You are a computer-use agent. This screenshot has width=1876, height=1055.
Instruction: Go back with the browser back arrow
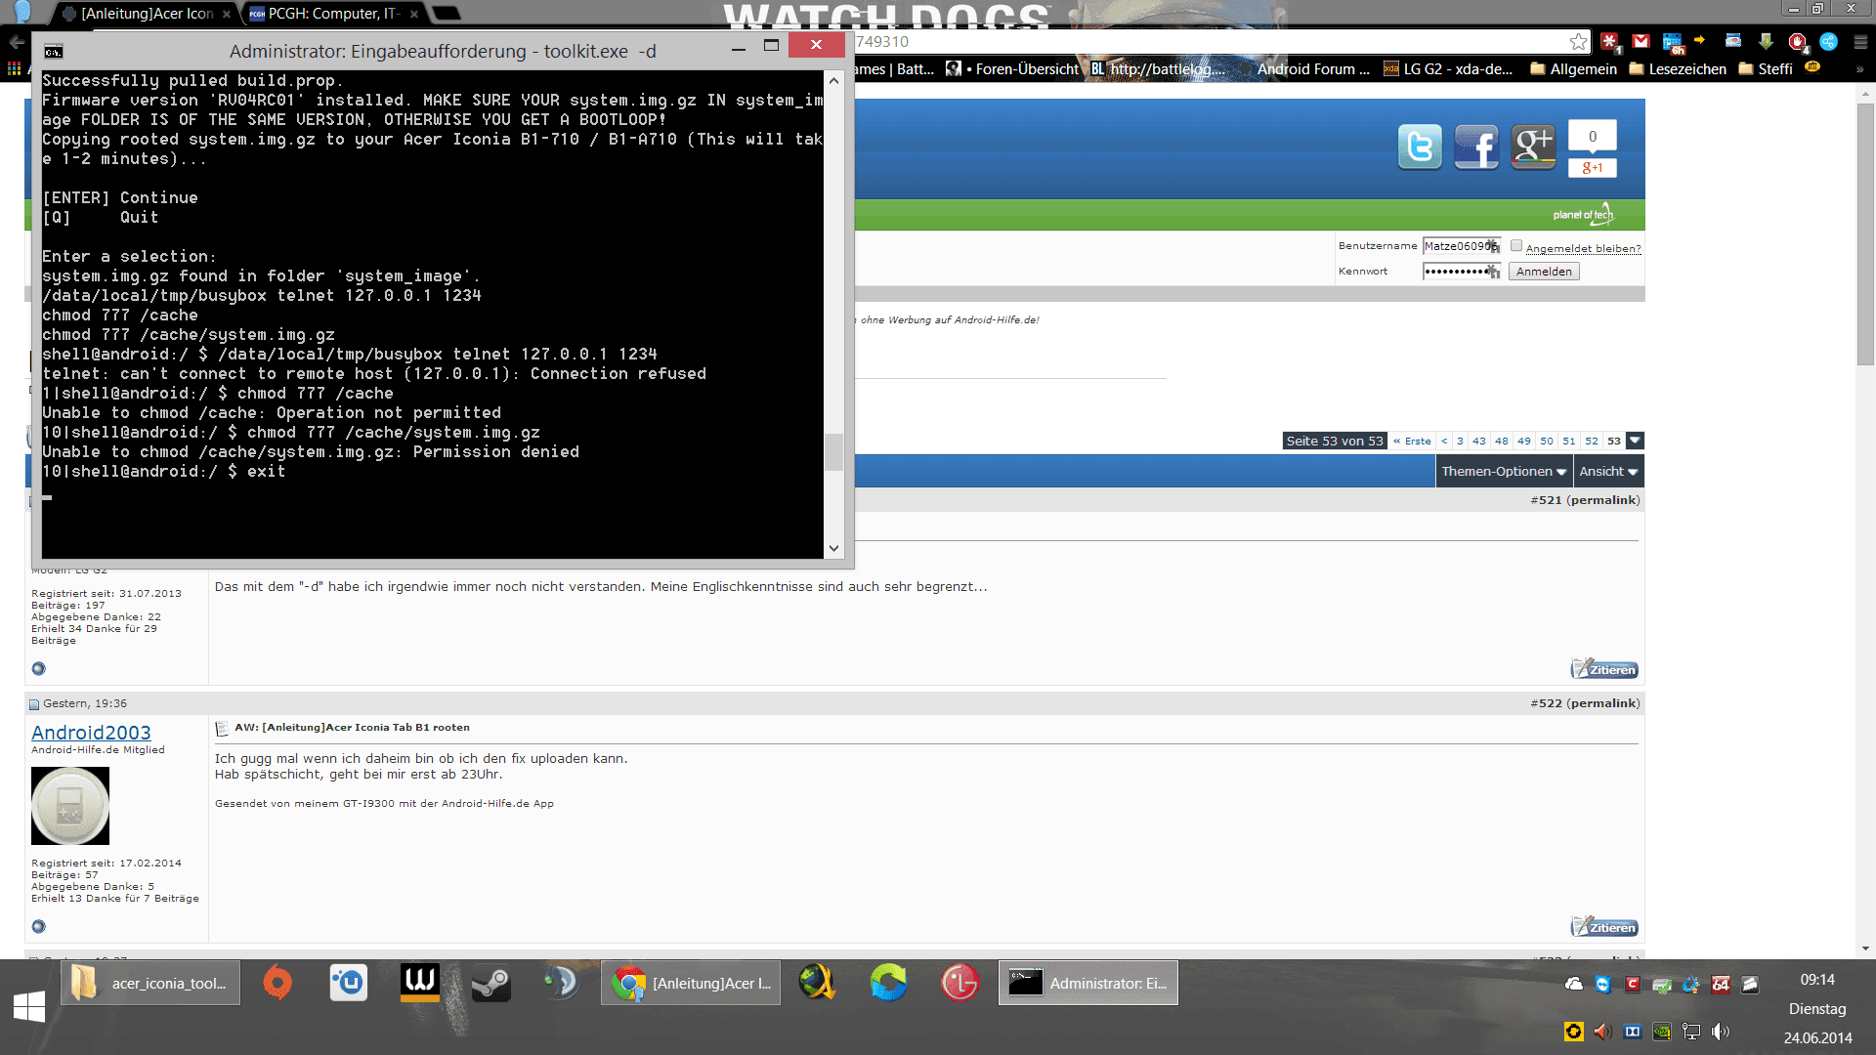pyautogui.click(x=17, y=42)
